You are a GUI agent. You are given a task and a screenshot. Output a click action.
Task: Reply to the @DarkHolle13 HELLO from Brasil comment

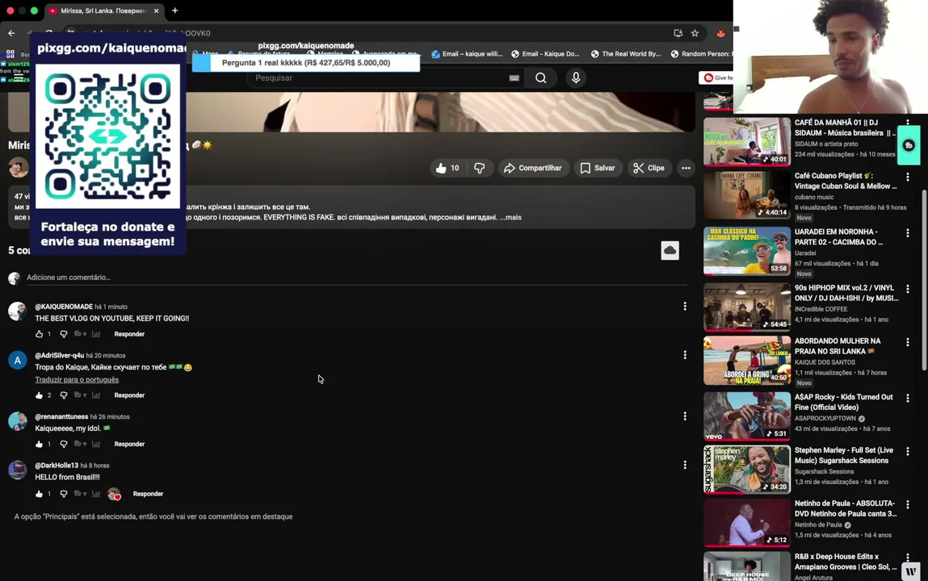[x=148, y=494]
